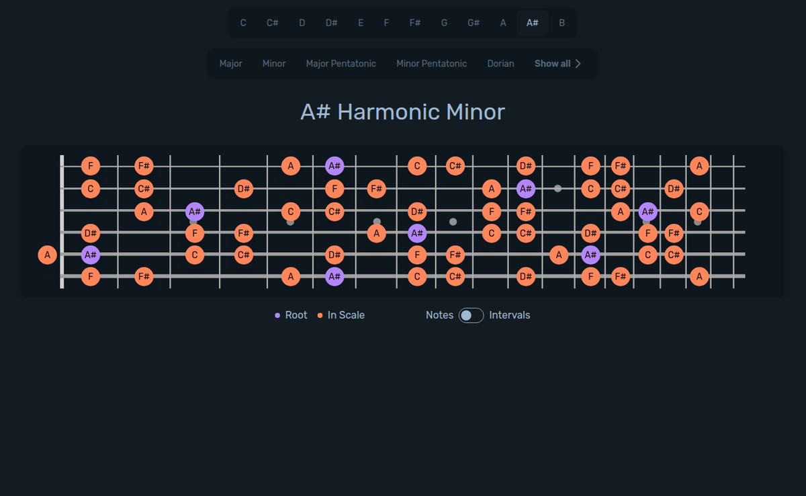The image size is (806, 496).
Task: Click the F# note marker on the second fret
Action: 144,165
